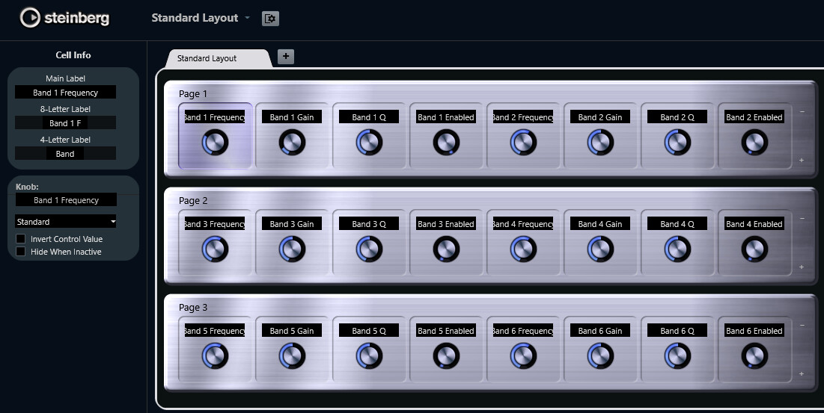Click the Knob parameter name field
Image resolution: width=824 pixels, height=413 pixels.
click(x=66, y=200)
